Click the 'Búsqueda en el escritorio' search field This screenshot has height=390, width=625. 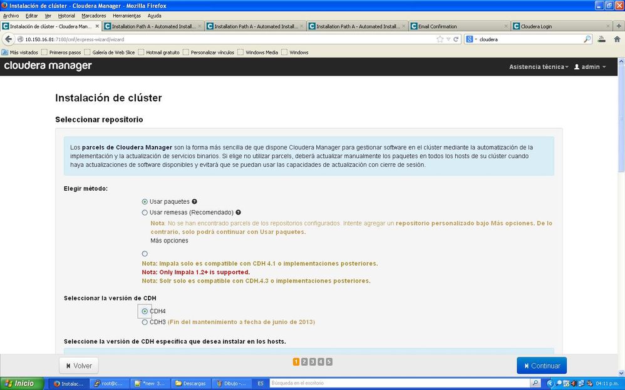400,383
